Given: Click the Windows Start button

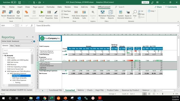Looking at the screenshot, I should tap(3, 98).
